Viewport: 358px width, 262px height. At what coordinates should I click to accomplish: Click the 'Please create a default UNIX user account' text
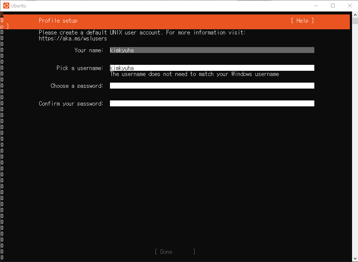100,33
